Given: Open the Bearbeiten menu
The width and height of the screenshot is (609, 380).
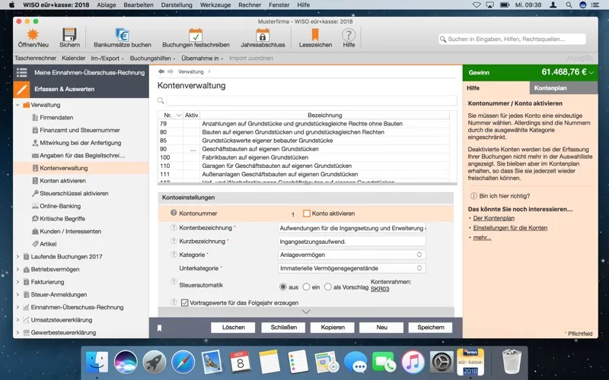Looking at the screenshot, I should (139, 5).
